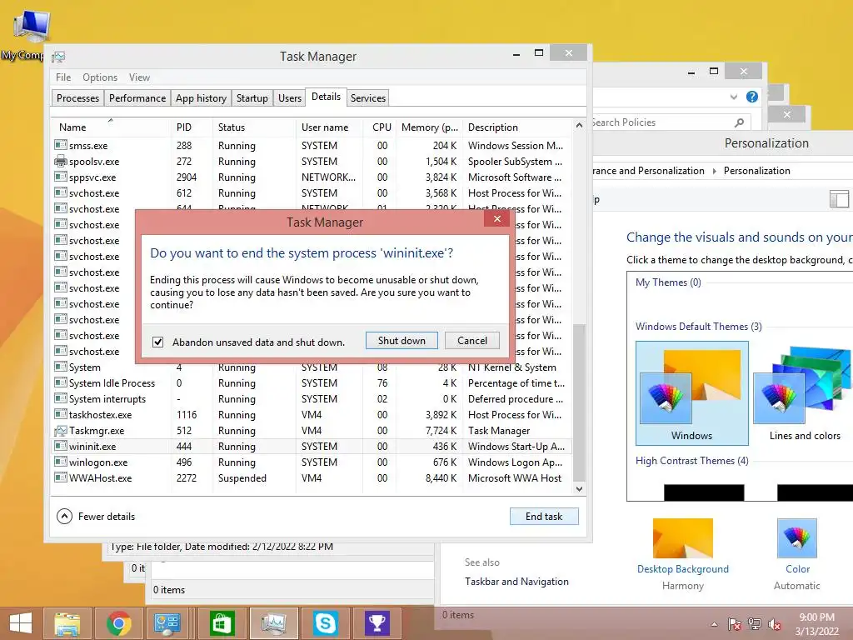Switch to the Users tab

coord(289,98)
